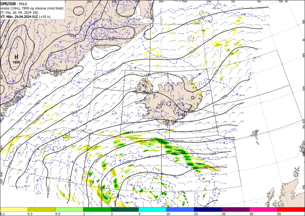Select the green 1–3 mm legend swatch
The image size is (305, 216).
pos(97,210)
